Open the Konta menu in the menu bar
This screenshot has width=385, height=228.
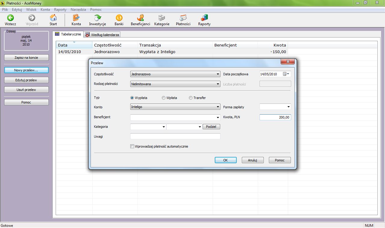point(45,10)
